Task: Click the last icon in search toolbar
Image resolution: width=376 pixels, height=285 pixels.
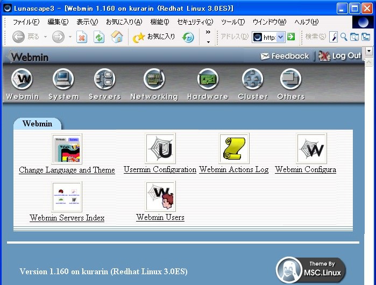Action: [366, 37]
